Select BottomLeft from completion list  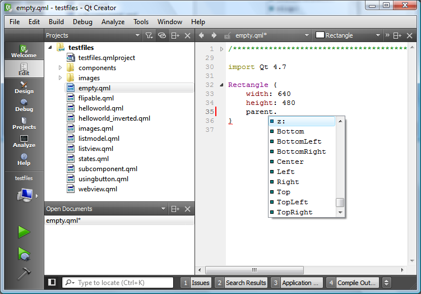299,141
